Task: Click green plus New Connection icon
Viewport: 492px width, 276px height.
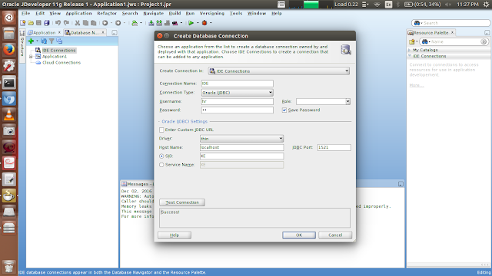Action: pos(31,41)
